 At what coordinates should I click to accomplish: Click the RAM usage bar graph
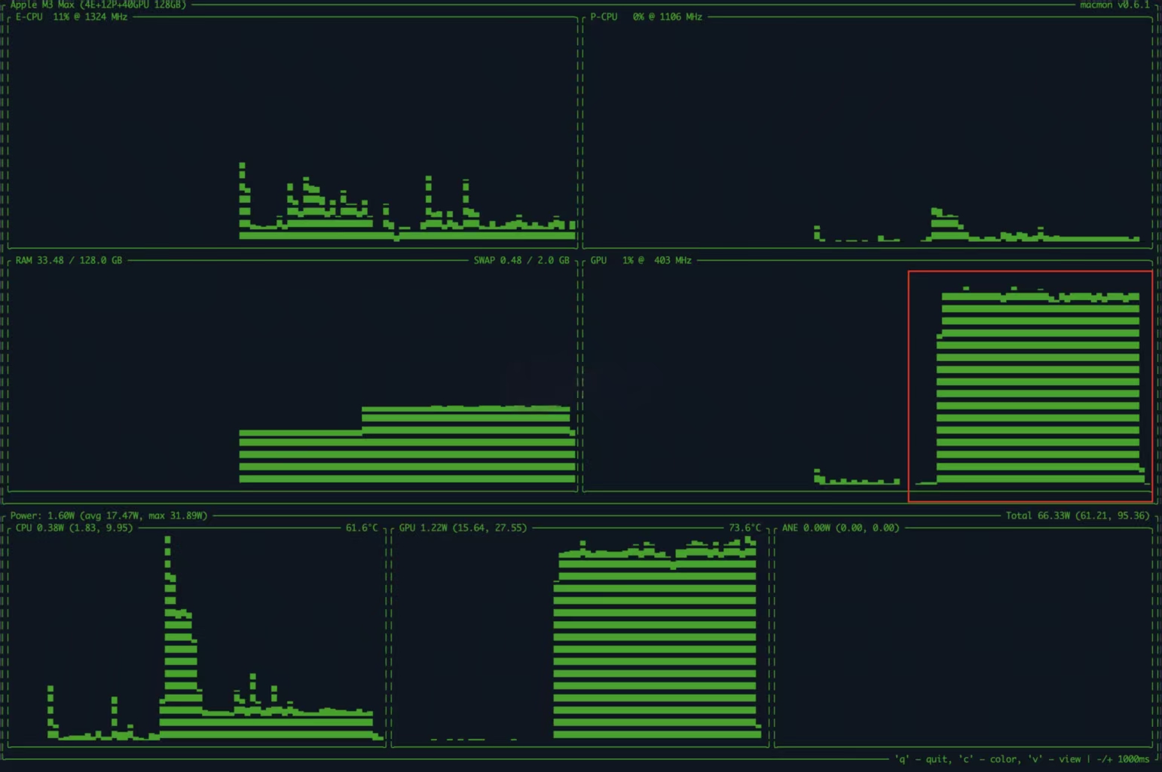coord(408,444)
